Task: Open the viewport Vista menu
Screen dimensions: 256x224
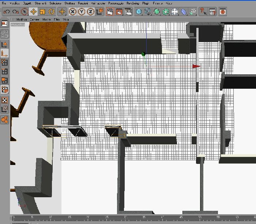Action: (x=66, y=19)
